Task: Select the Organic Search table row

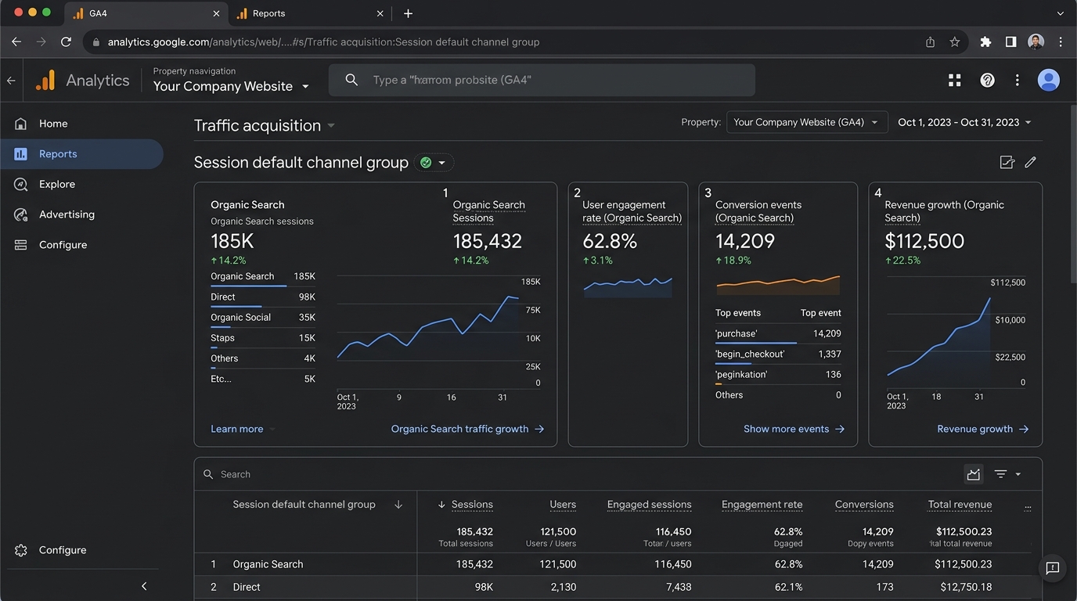Action: point(618,564)
